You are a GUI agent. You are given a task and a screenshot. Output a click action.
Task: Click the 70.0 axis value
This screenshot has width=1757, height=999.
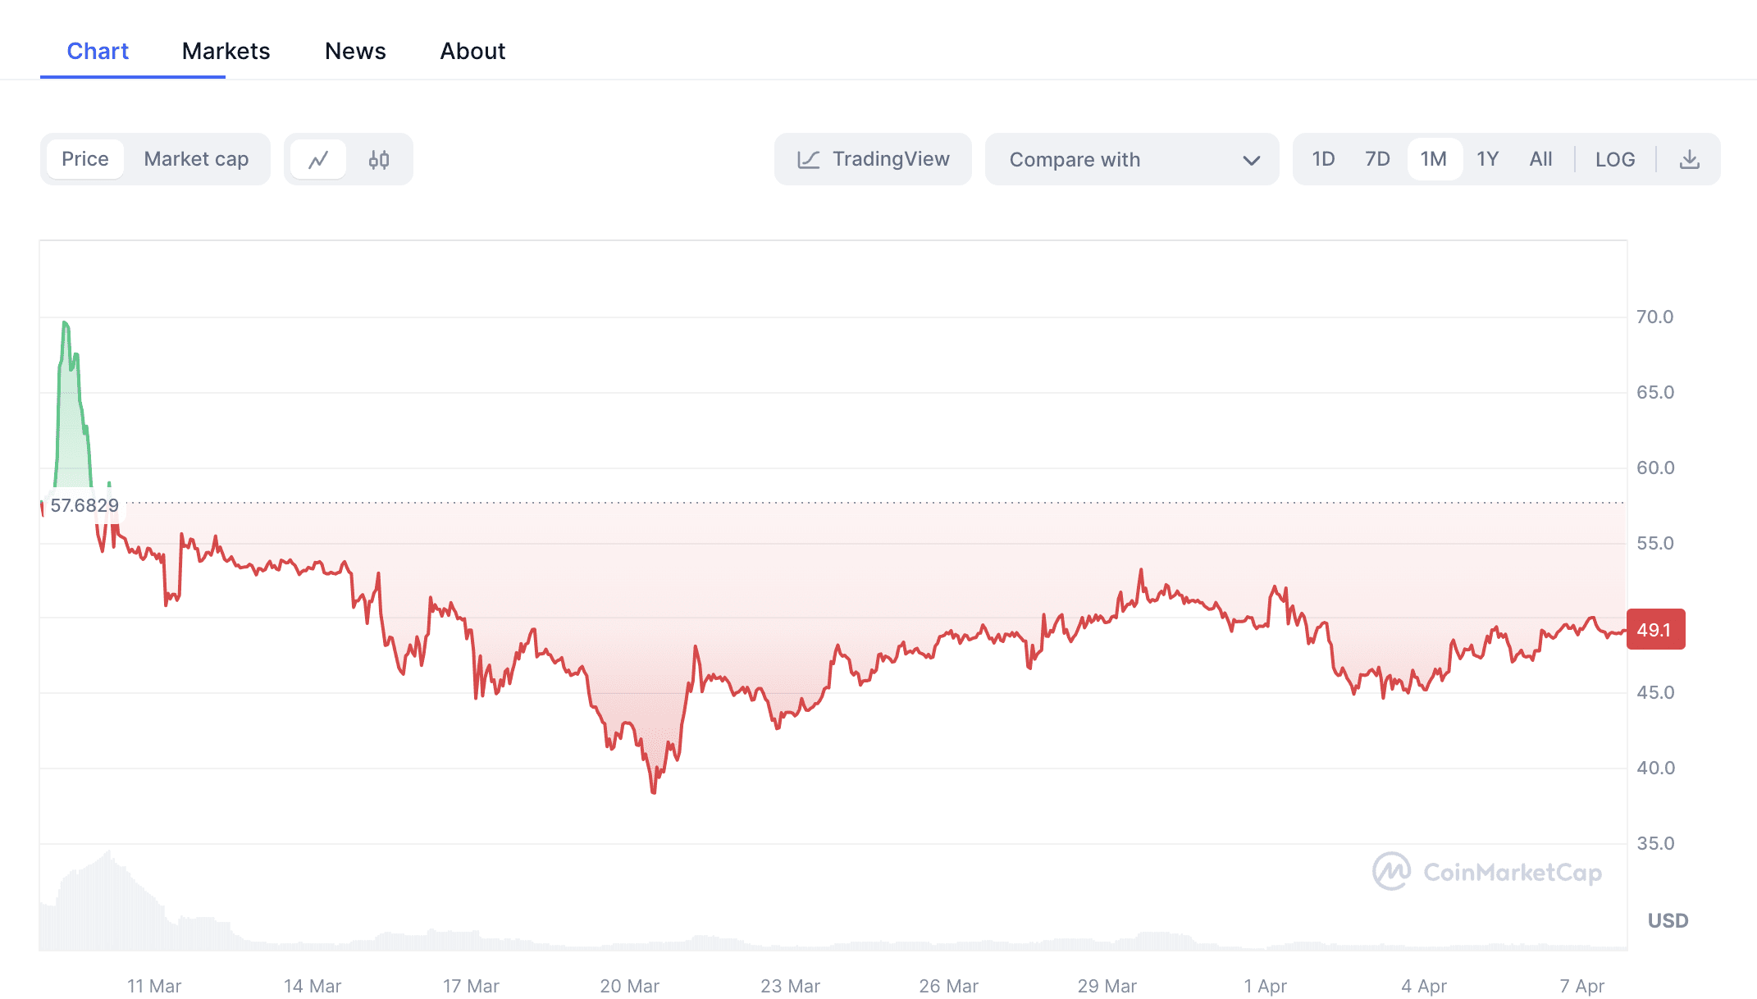1654,317
